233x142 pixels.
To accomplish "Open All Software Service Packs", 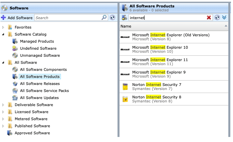I will tap(45, 91).
